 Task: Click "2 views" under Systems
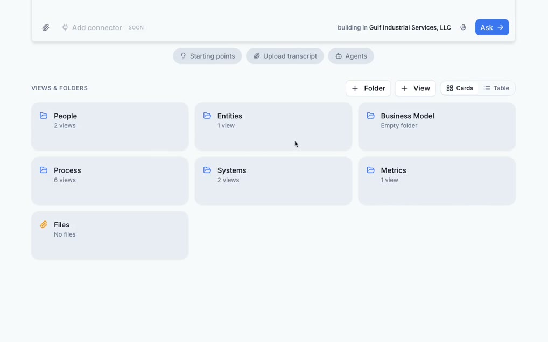[228, 180]
